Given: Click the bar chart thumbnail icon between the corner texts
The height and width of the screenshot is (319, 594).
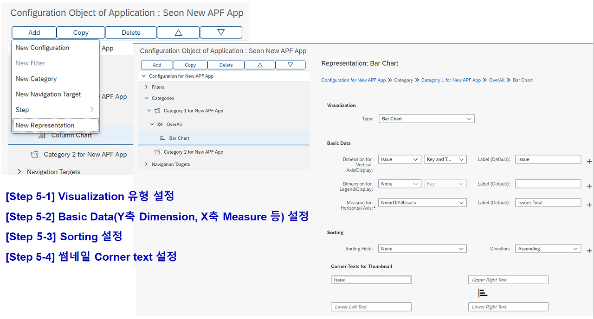Looking at the screenshot, I should 483,293.
